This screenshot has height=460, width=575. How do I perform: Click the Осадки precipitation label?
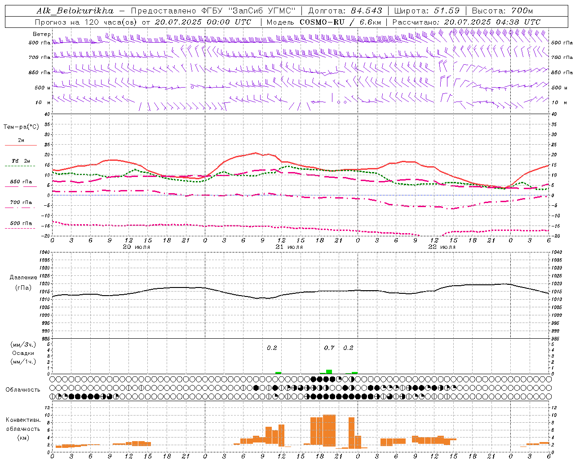(23, 353)
